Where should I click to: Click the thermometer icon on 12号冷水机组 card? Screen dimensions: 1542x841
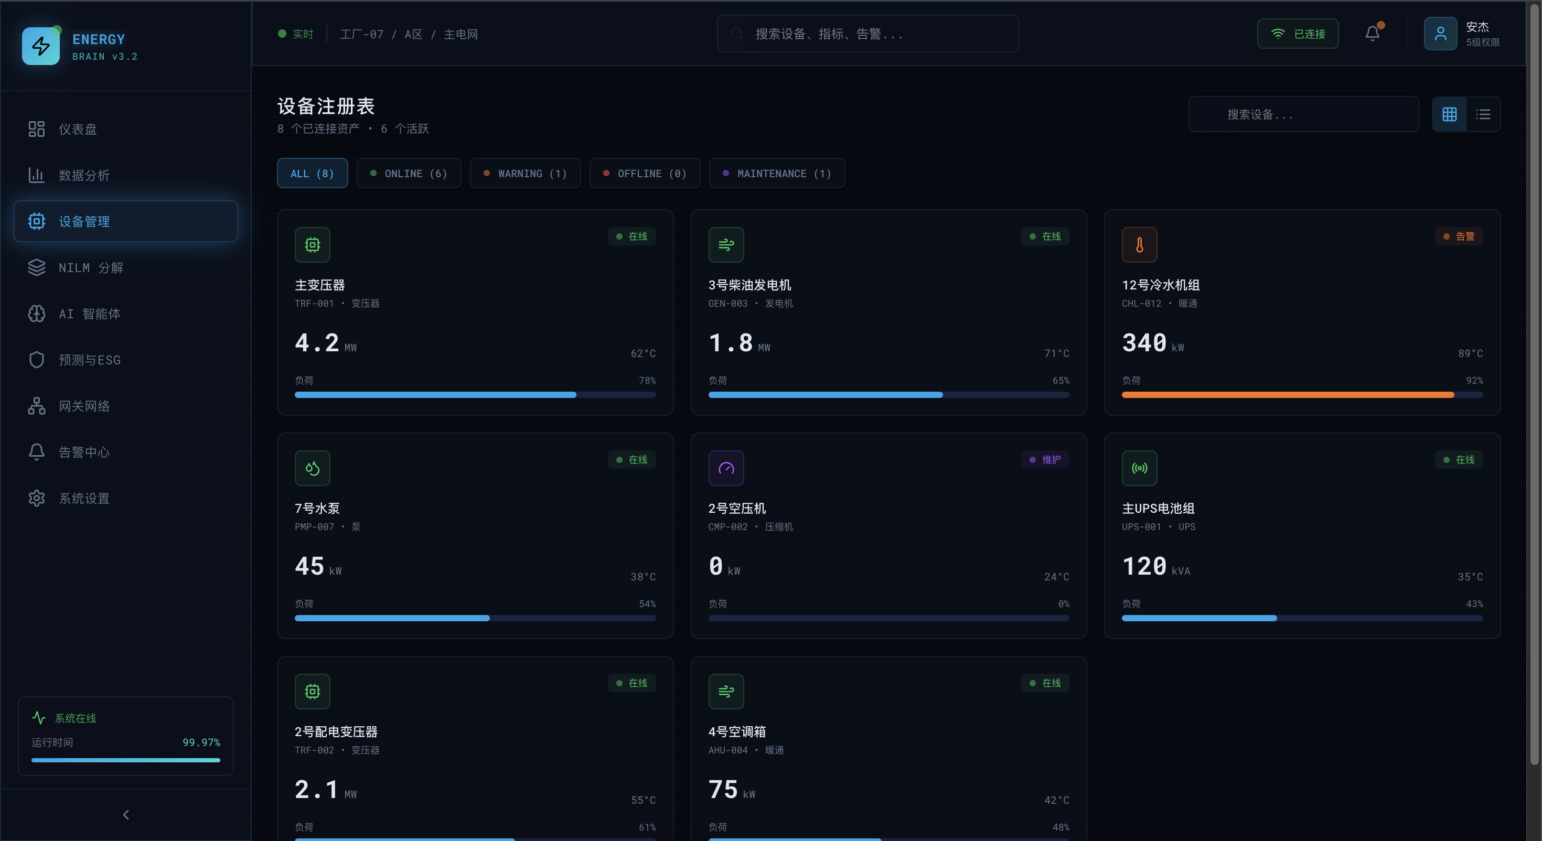[x=1139, y=245]
